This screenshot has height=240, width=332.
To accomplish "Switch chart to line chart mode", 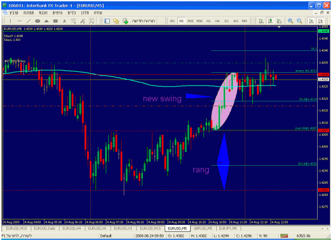I will click(279, 21).
